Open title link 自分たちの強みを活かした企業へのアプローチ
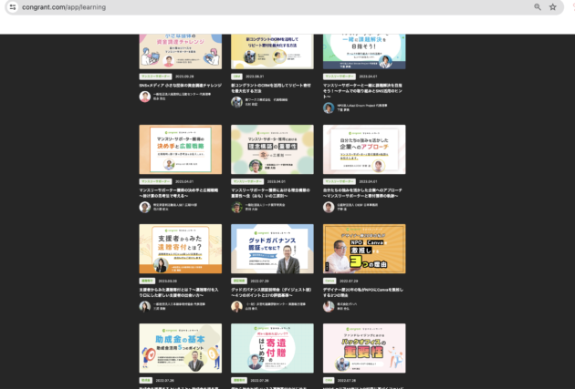The image size is (575, 389). point(362,193)
